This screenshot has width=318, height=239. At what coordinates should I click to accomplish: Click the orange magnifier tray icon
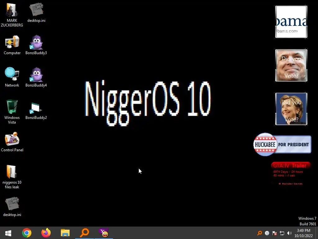pyautogui.click(x=259, y=233)
